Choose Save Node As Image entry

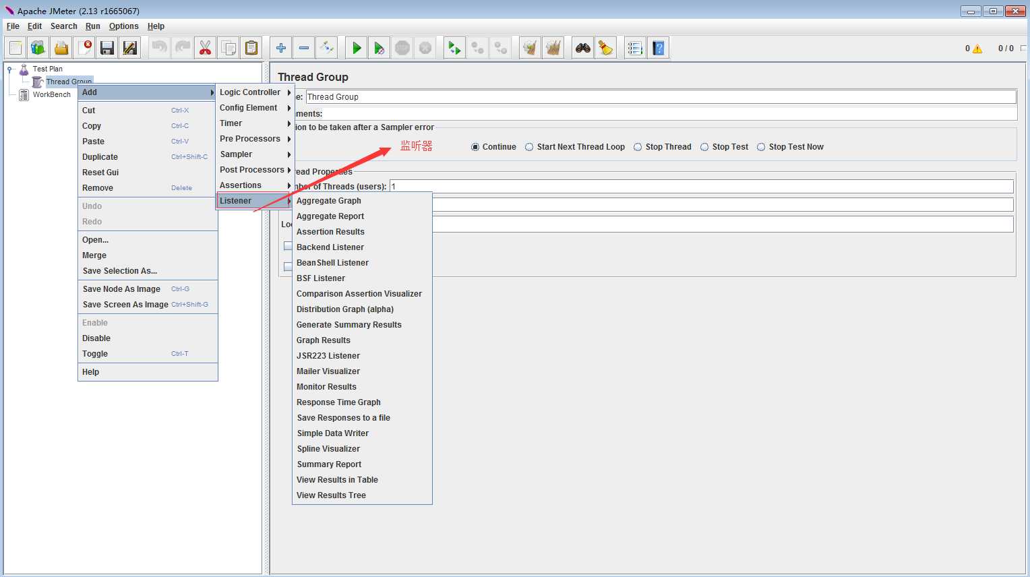pyautogui.click(x=148, y=289)
